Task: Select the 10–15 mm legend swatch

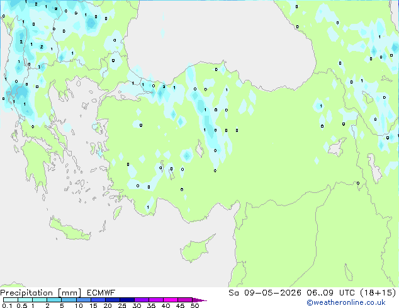Action: pyautogui.click(x=83, y=300)
